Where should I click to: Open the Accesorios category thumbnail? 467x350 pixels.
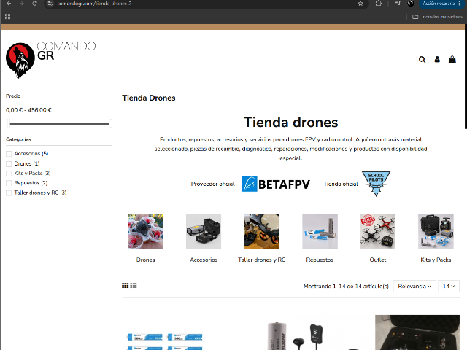click(x=204, y=231)
